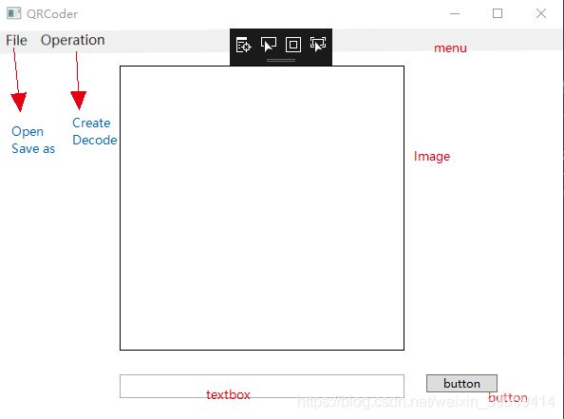Close the QRCoder window

coord(541,13)
